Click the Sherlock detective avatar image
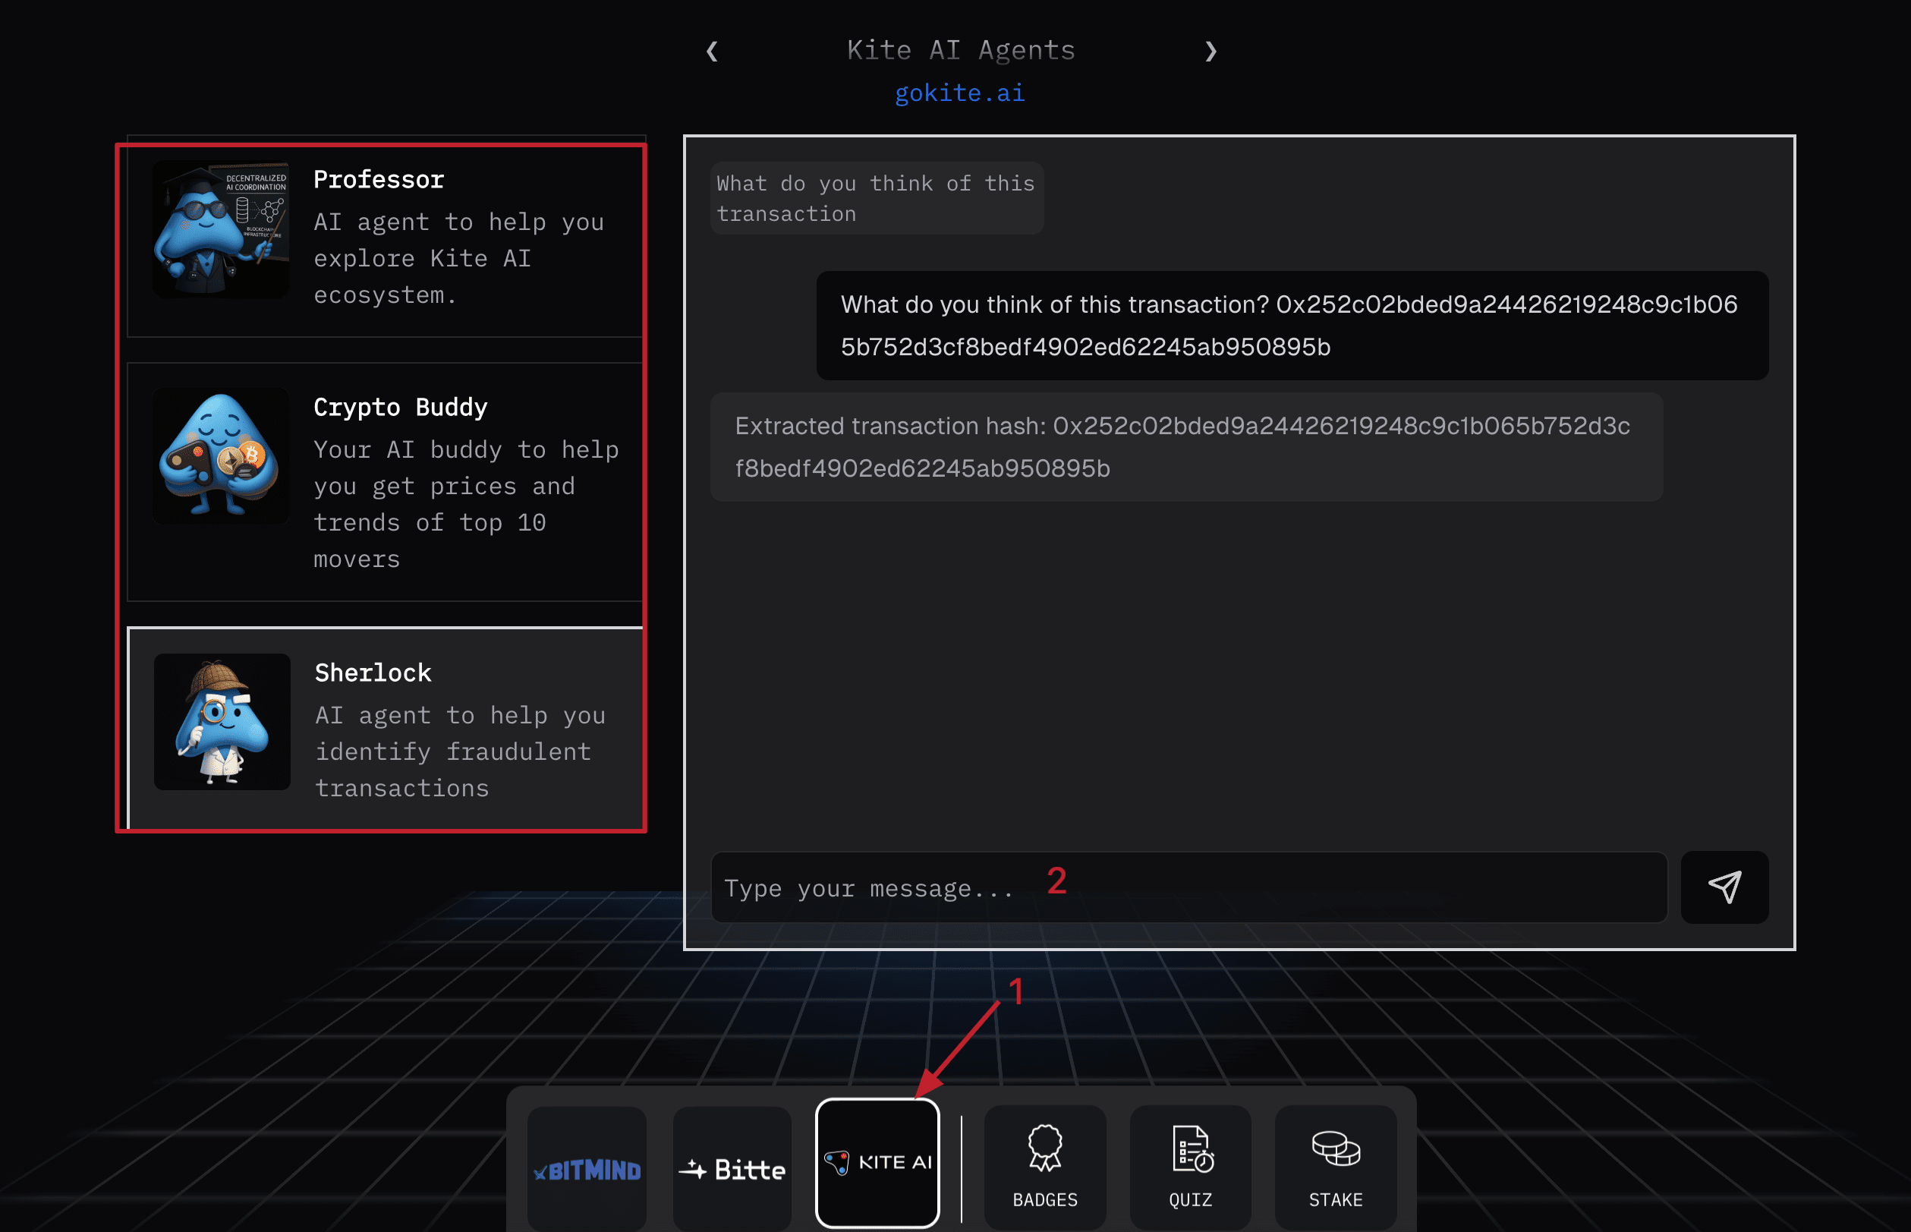The image size is (1911, 1232). click(222, 722)
